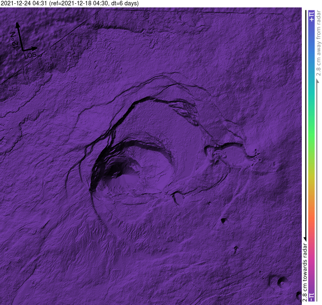Click the '2.8 cm towards radar' label
The height and width of the screenshot is (305, 322).
click(305, 272)
